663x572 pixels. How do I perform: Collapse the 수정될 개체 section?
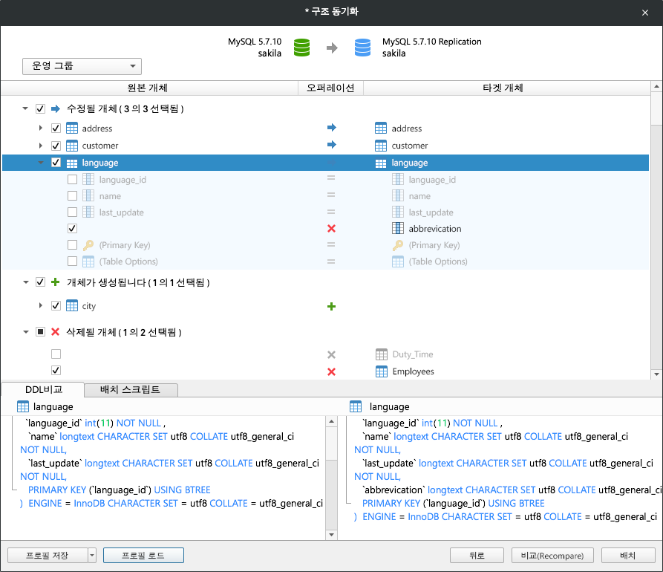coord(25,108)
